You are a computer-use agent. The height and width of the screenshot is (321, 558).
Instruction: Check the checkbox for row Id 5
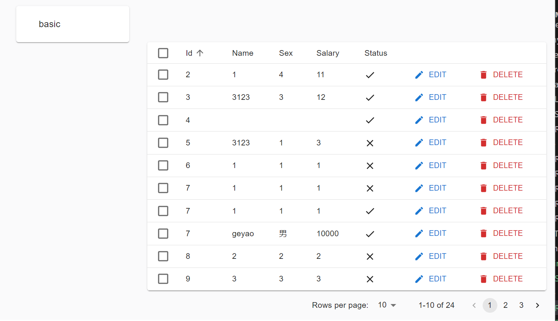pyautogui.click(x=163, y=143)
